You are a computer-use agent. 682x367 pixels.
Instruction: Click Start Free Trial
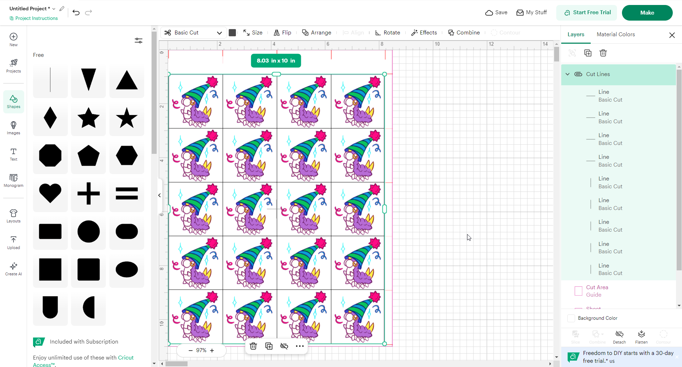tap(587, 13)
